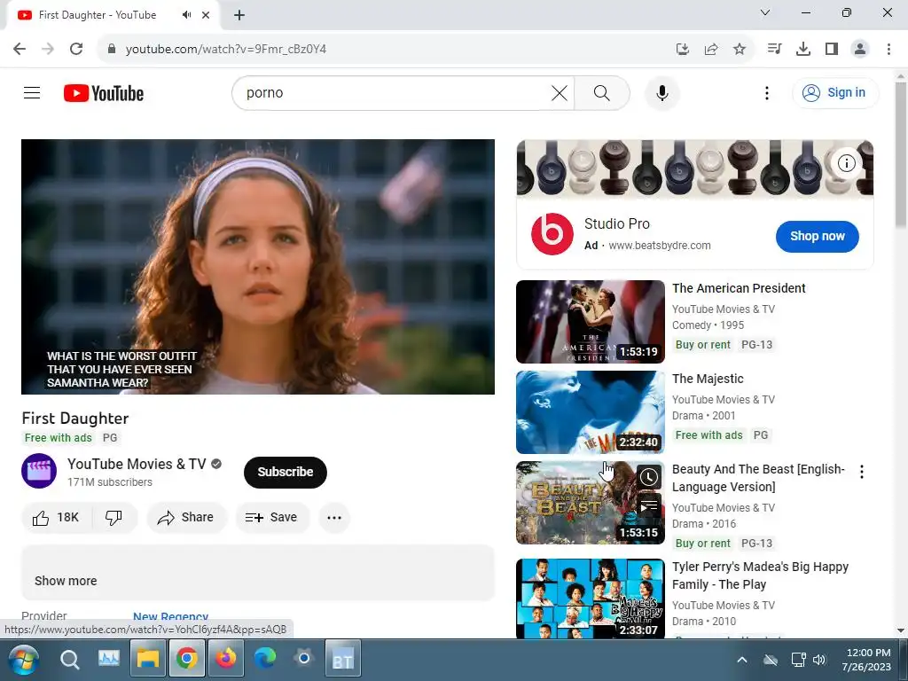Dislike the video with thumbs down
This screenshot has height=681, width=908.
(114, 517)
